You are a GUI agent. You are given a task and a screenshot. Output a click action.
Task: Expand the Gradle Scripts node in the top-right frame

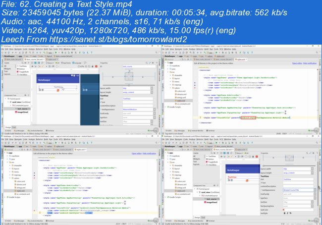(166, 107)
